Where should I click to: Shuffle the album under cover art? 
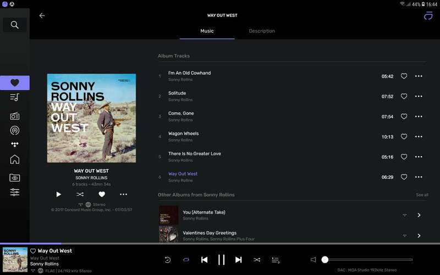coord(80,194)
